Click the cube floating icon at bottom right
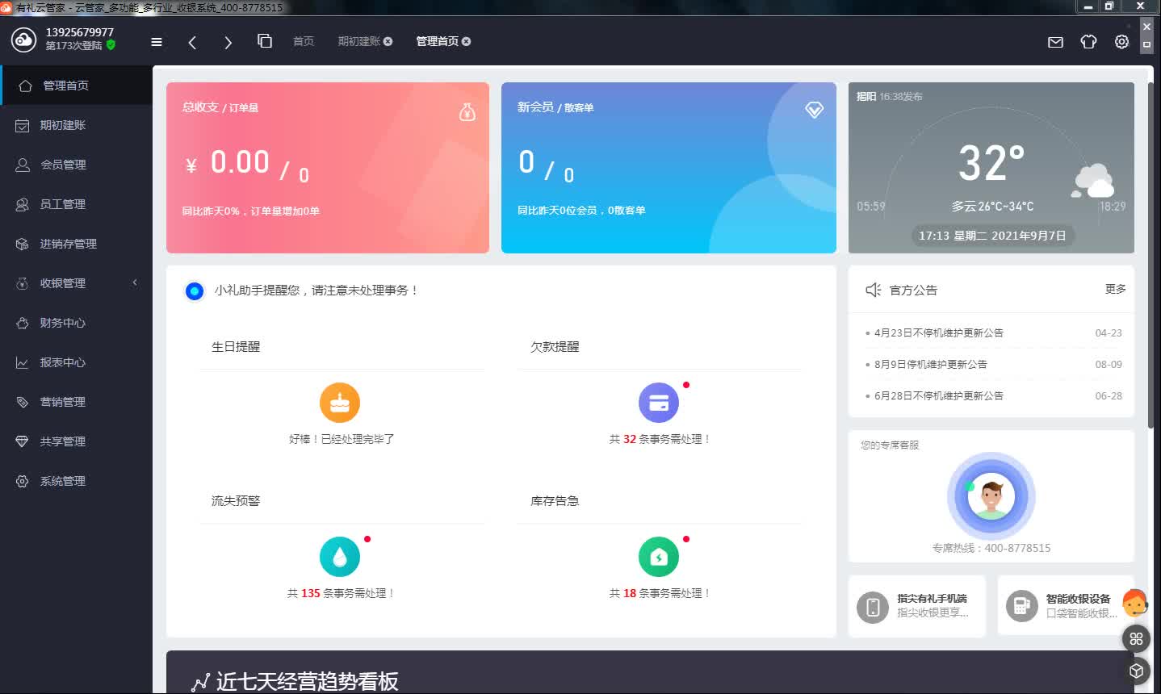Screen dimensions: 1161x694 [x=1135, y=670]
